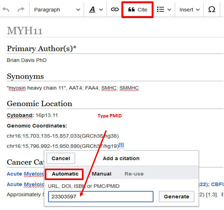The width and height of the screenshot is (224, 210).
Task: Expand the Insert dropdown menu
Action: click(x=189, y=10)
